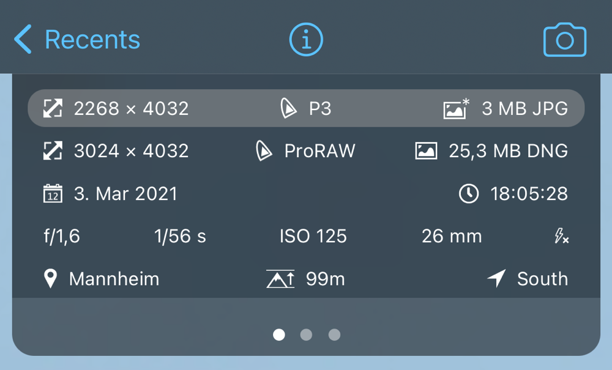
Task: Select the camera icon in the top bar
Action: coord(564,39)
